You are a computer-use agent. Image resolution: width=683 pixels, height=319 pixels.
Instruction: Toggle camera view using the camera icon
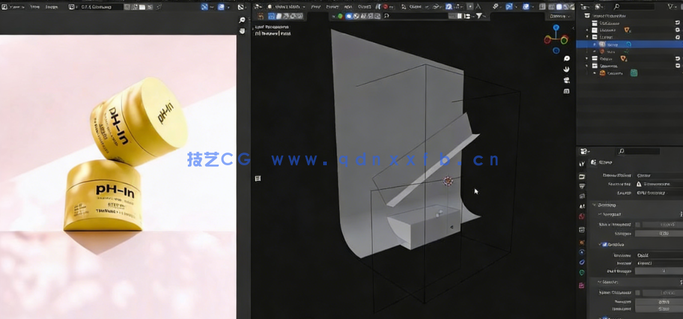click(x=566, y=80)
